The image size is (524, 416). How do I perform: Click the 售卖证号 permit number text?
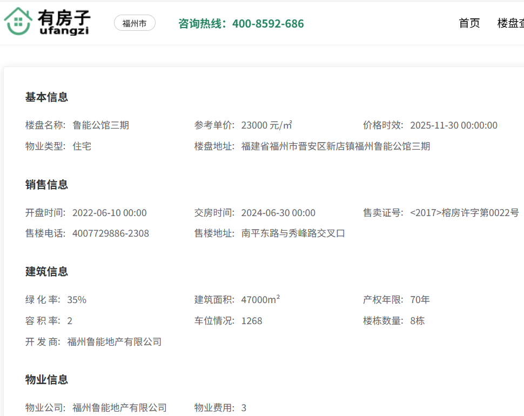tap(464, 213)
